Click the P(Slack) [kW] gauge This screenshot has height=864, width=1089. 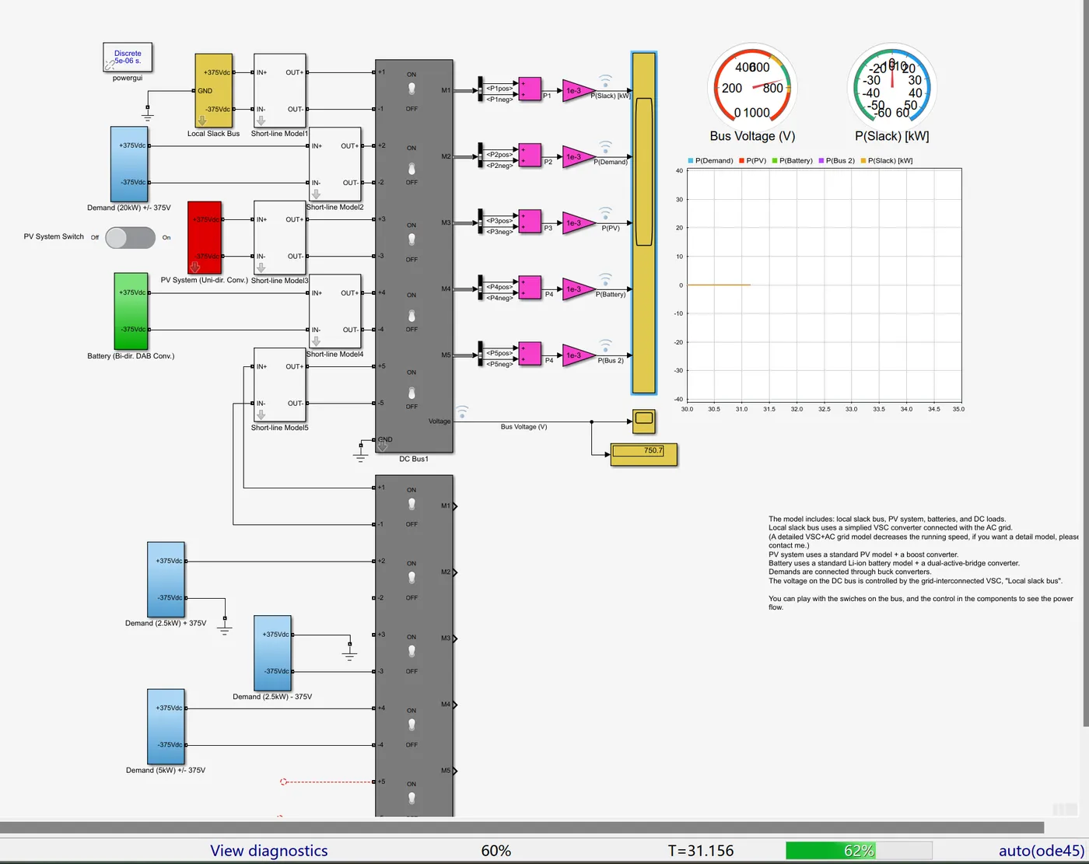[x=892, y=86]
